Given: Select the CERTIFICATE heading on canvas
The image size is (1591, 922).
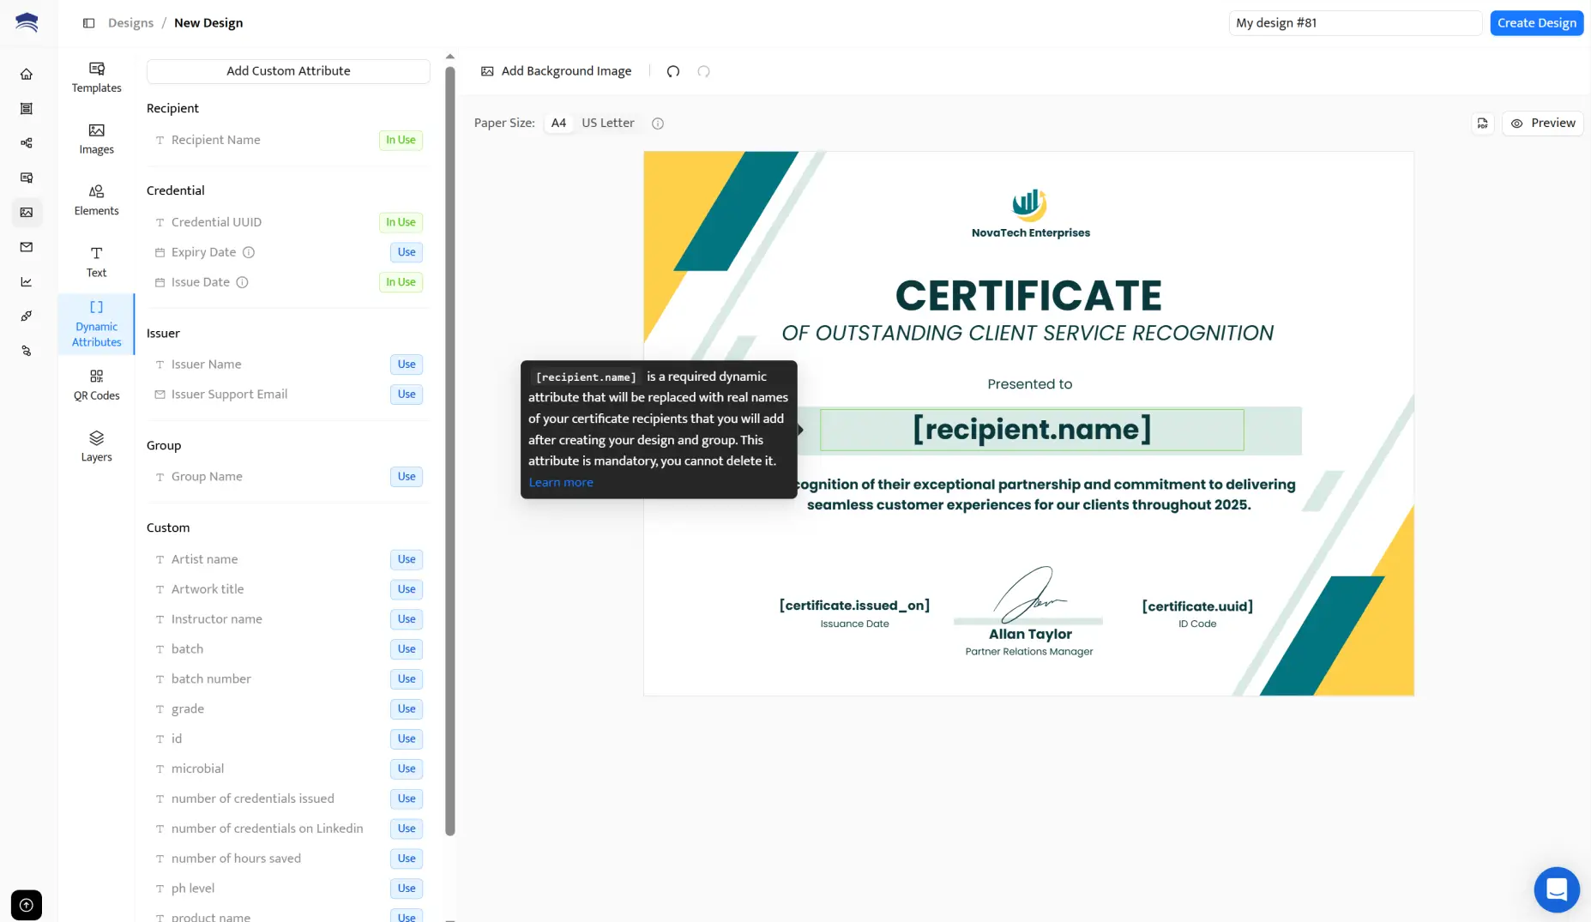Looking at the screenshot, I should (x=1028, y=296).
